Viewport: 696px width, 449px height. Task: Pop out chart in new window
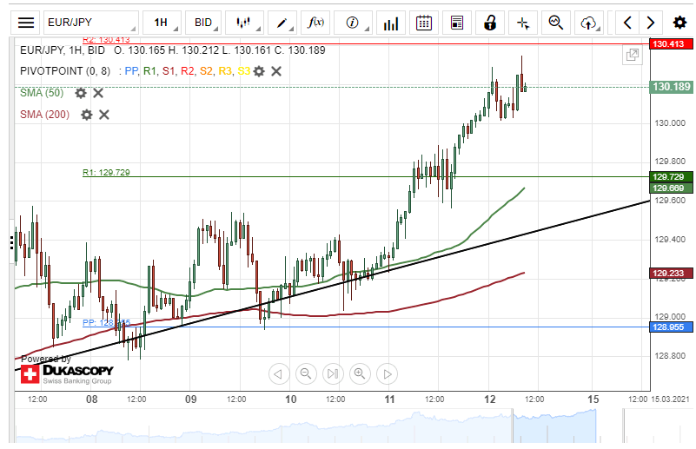[633, 56]
